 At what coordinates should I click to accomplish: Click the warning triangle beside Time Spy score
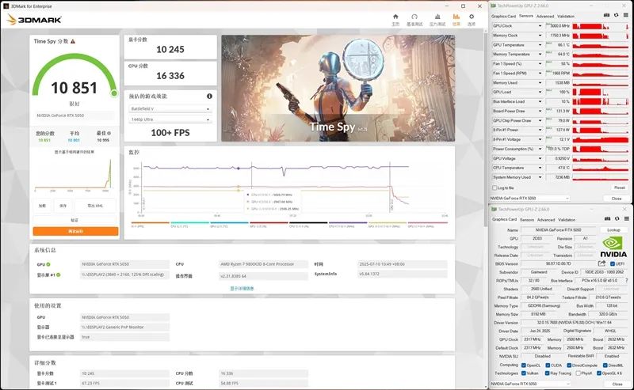point(73,41)
